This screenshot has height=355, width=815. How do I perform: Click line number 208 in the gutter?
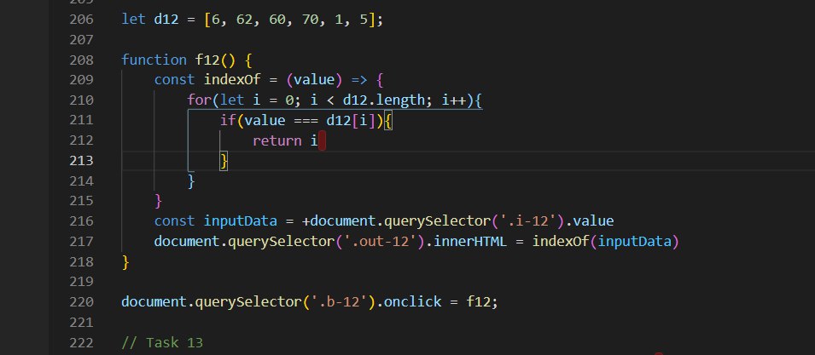point(81,60)
